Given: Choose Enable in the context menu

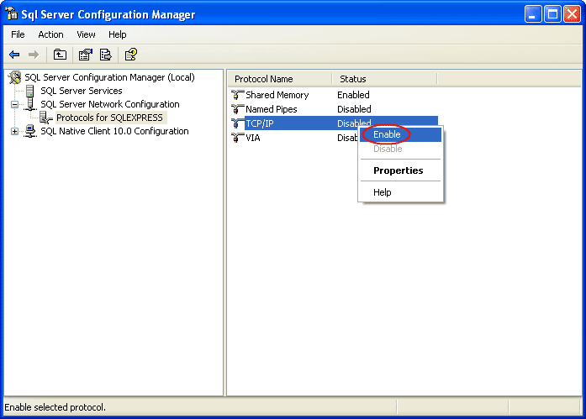Looking at the screenshot, I should [387, 134].
